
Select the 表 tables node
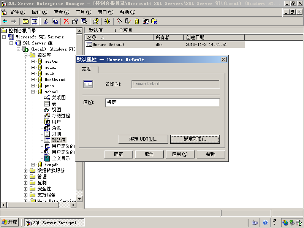pyautogui.click(x=54, y=103)
